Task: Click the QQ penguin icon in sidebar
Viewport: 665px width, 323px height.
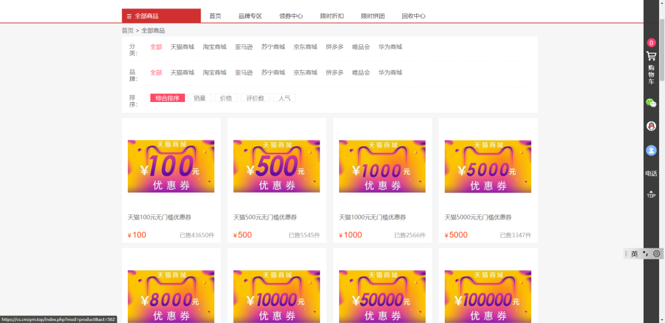Action: point(651,126)
